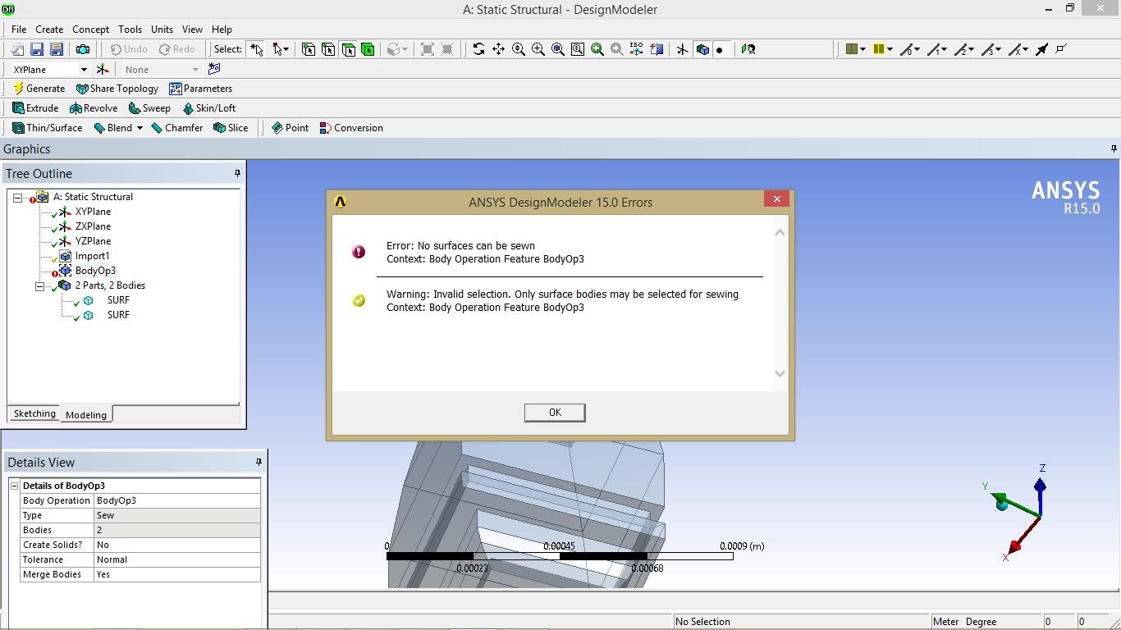Toggle the display model icon
This screenshot has width=1121, height=630.
702,49
